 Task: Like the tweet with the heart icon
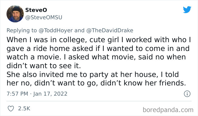coord(11,108)
